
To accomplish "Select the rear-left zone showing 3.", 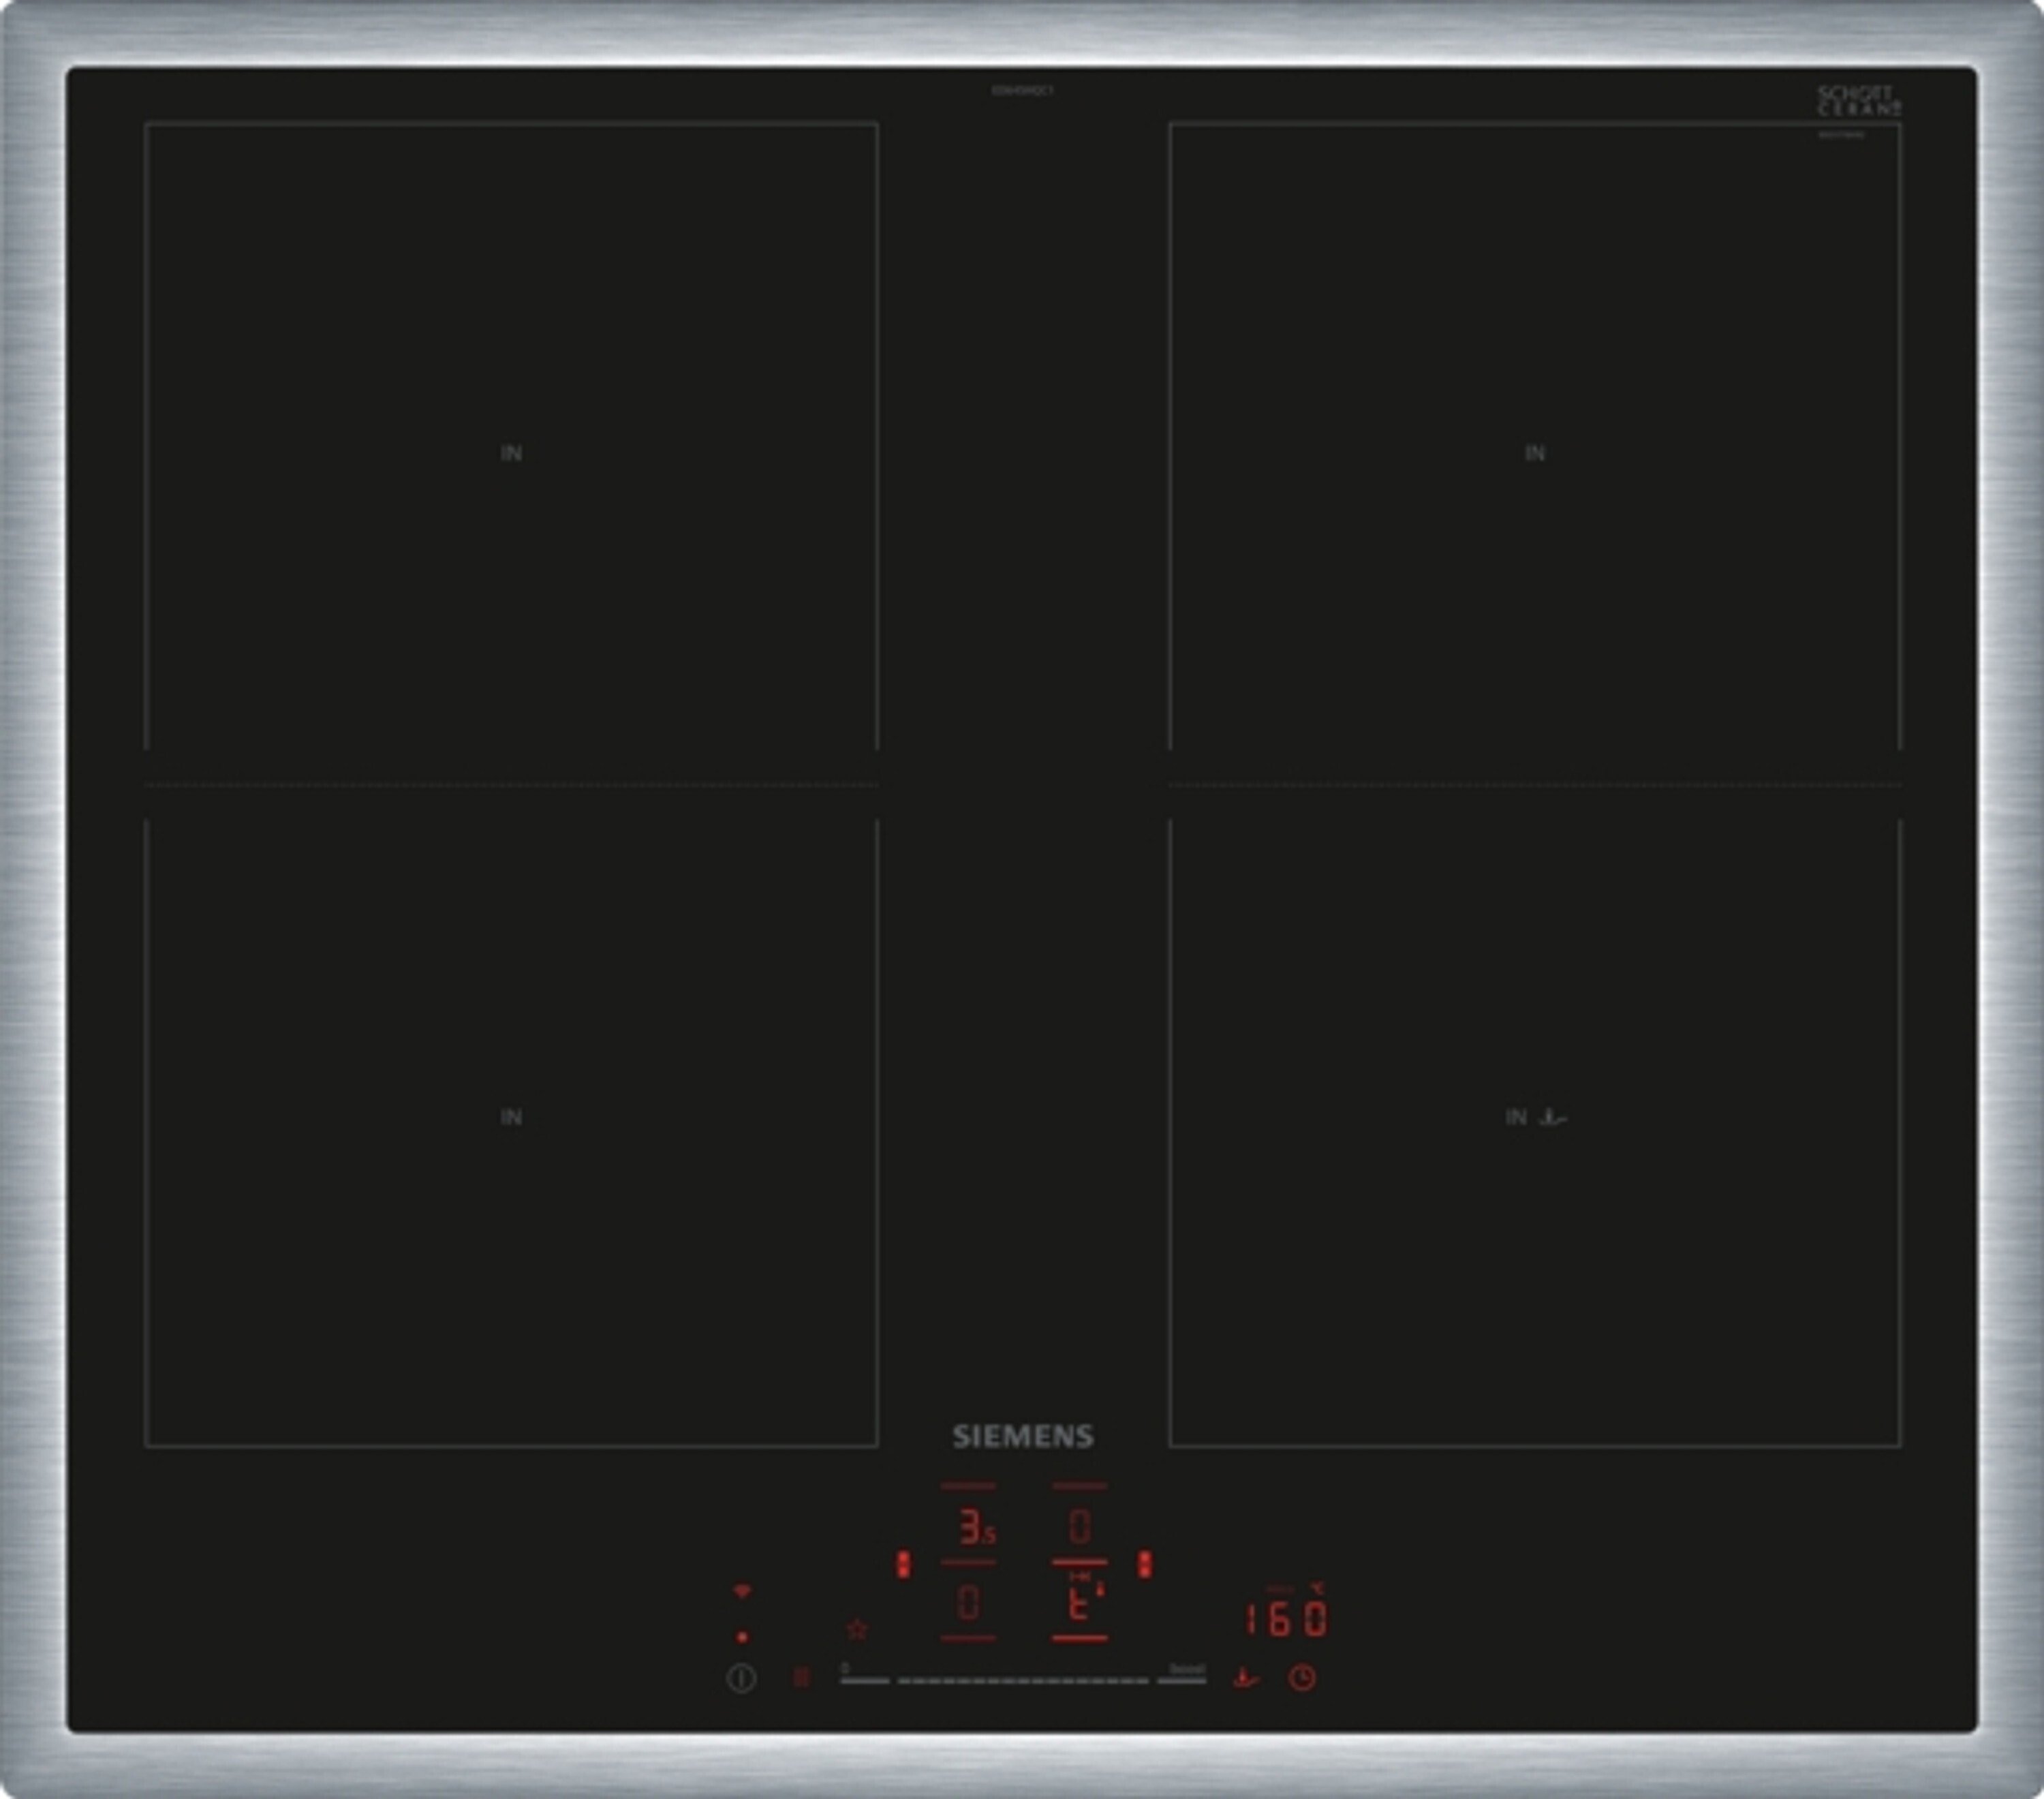I will tap(974, 1527).
